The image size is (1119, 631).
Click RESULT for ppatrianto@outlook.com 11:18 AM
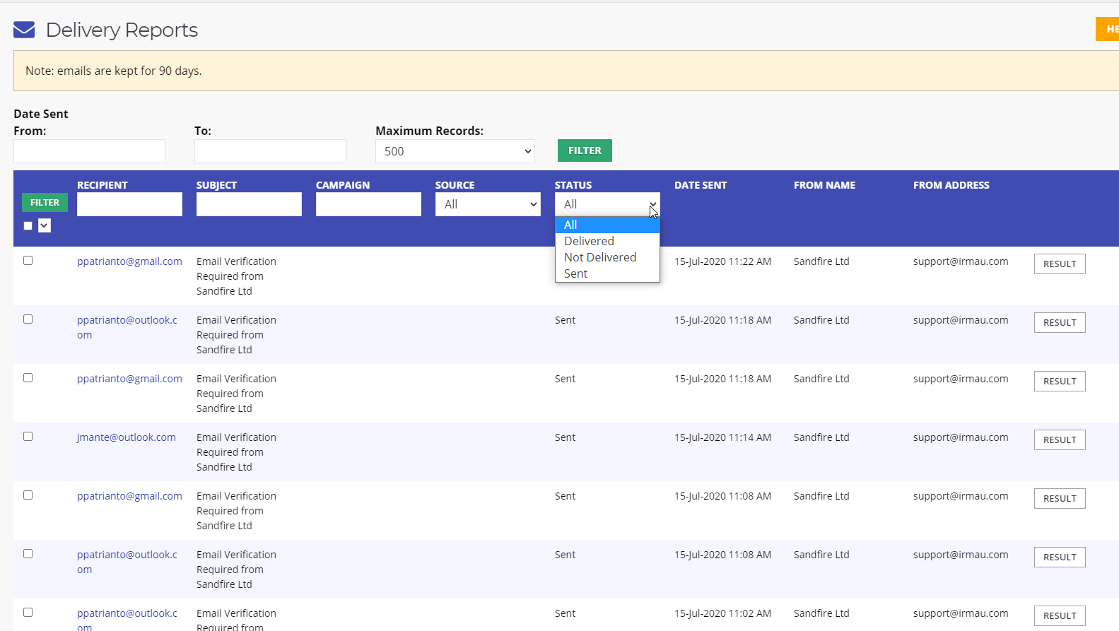pyautogui.click(x=1060, y=322)
